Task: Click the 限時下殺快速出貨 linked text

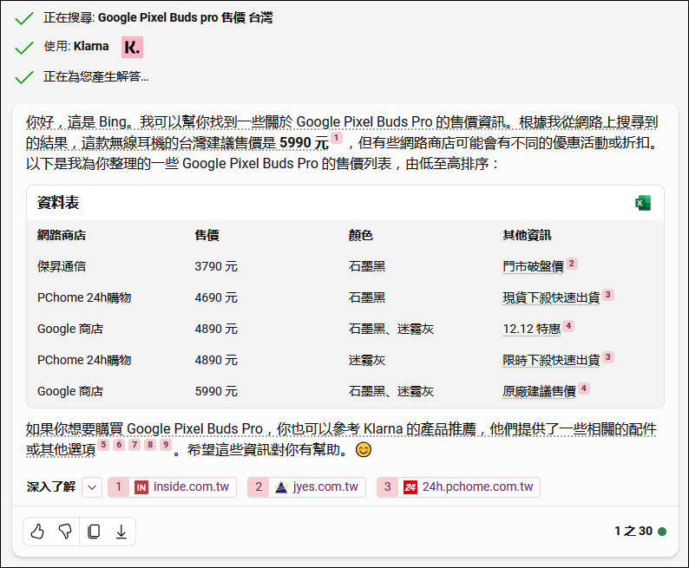Action: pyautogui.click(x=552, y=360)
